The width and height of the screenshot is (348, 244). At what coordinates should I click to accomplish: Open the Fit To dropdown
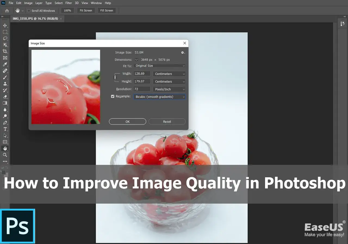click(x=159, y=66)
